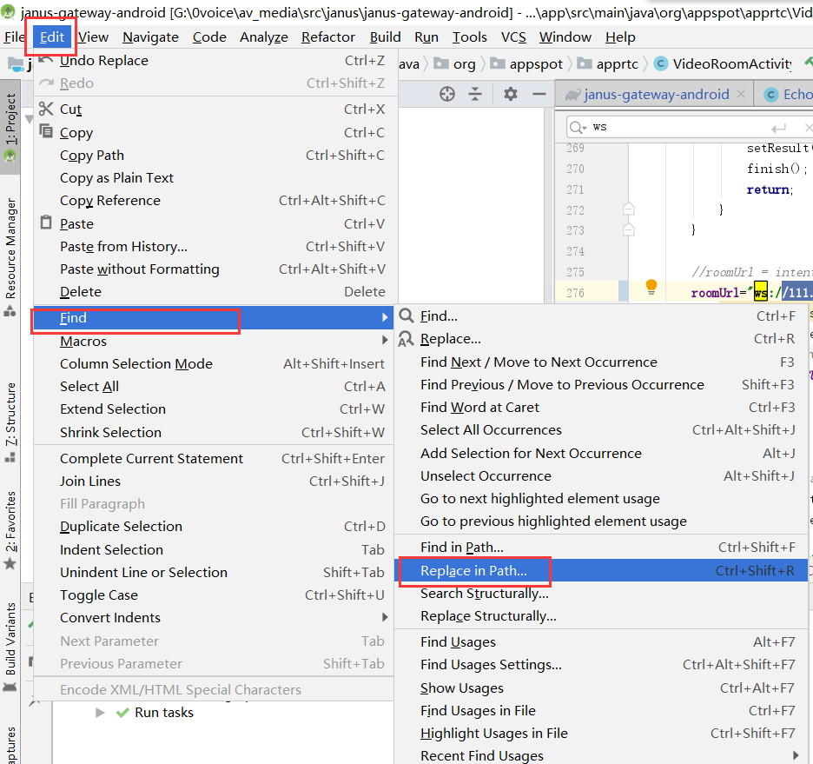Choose Find Word at Caret
This screenshot has height=764, width=813.
pos(601,407)
